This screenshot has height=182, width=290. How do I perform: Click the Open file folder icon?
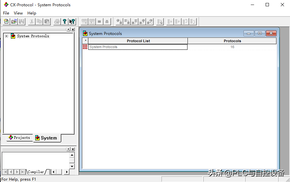tap(14, 22)
